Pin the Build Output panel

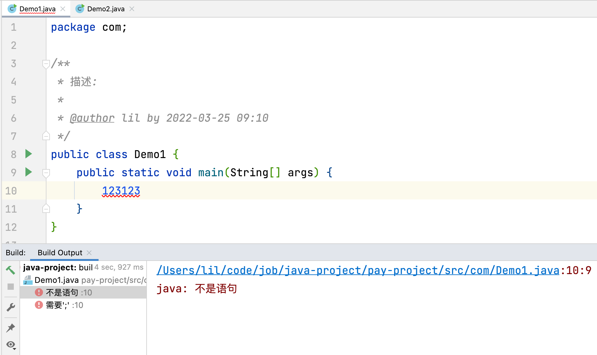pos(10,327)
